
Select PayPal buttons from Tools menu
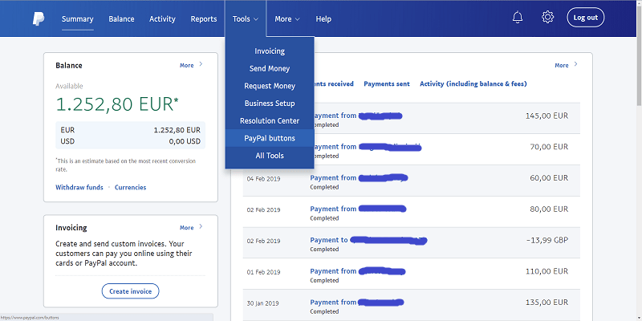[x=270, y=138]
